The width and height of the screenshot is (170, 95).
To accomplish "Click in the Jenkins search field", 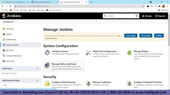I will 121,16.
